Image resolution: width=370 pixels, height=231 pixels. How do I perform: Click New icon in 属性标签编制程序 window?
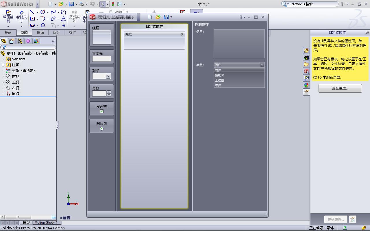pos(150,17)
